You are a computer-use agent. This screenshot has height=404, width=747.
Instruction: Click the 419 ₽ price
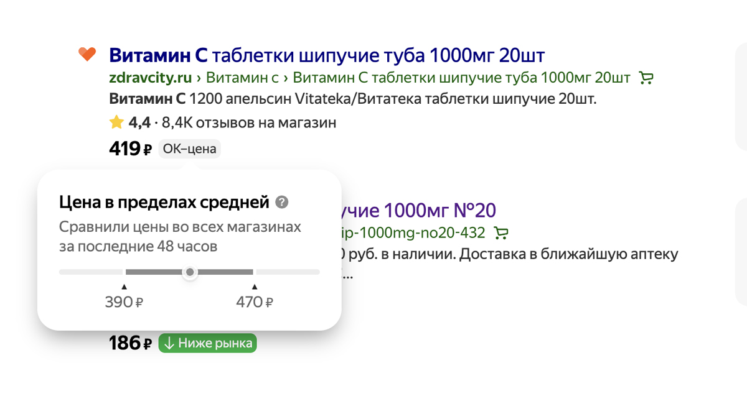(x=130, y=149)
